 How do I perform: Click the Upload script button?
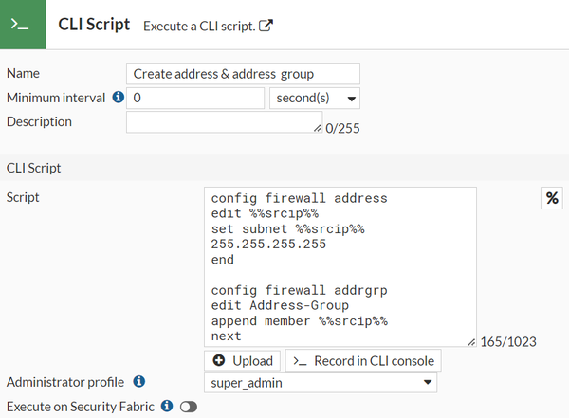click(x=242, y=361)
